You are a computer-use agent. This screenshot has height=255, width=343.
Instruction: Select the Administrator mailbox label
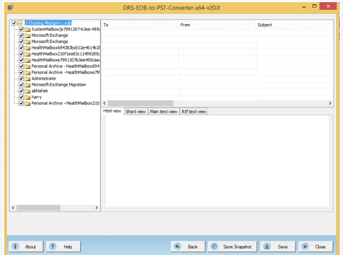coord(44,79)
